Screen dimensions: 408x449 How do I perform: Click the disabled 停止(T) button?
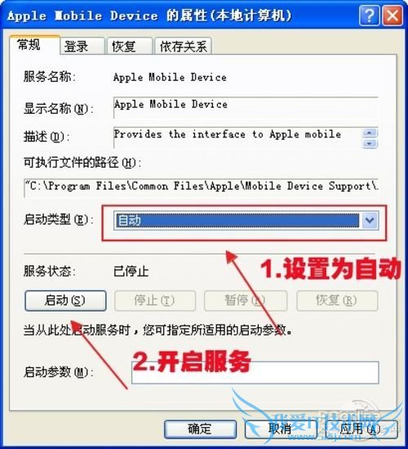coord(155,301)
